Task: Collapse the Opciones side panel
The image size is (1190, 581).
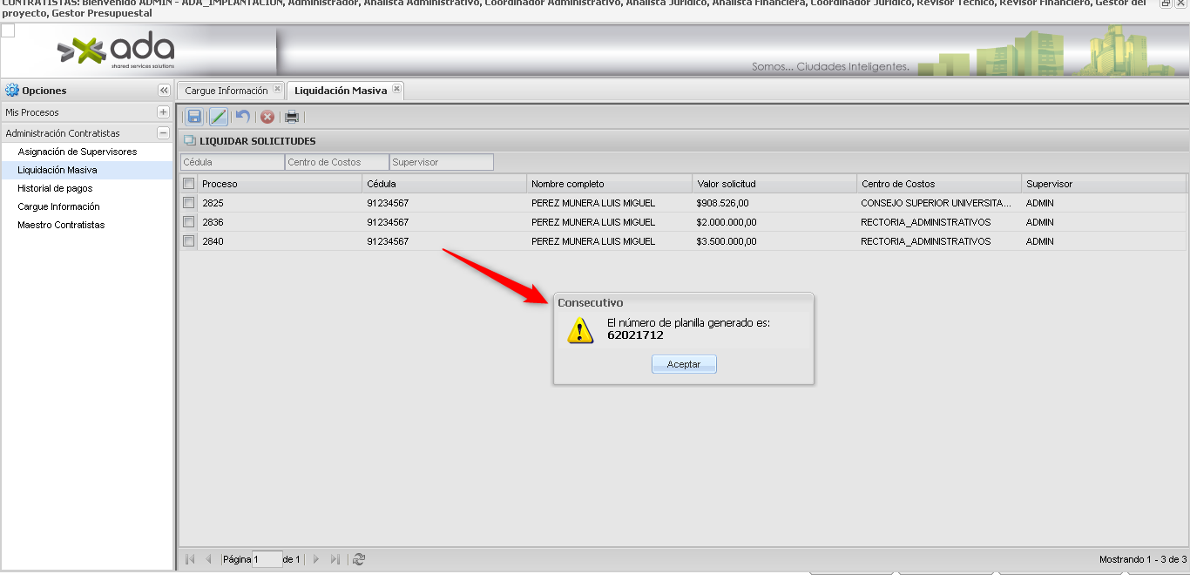Action: (x=163, y=91)
